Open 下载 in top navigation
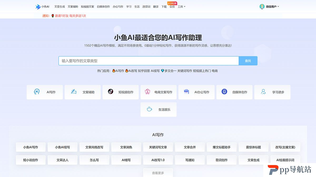This screenshot has height=177, width=316. (164, 7)
